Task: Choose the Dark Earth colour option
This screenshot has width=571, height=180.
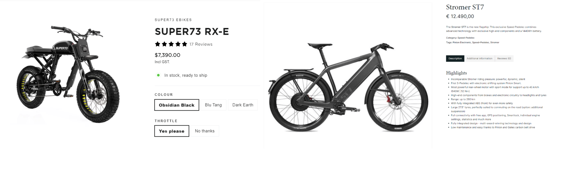Action: 243,105
